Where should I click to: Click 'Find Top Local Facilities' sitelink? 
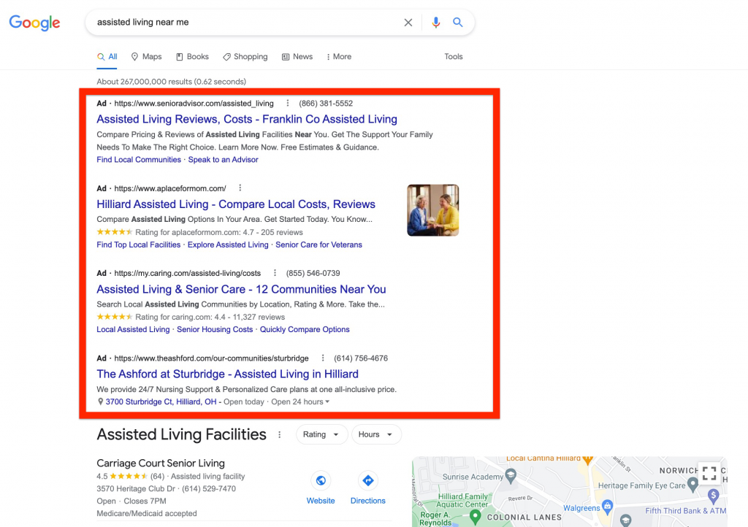pos(138,245)
